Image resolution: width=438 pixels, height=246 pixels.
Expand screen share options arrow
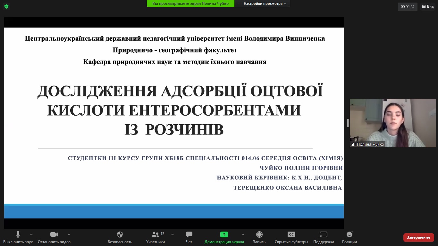click(242, 234)
